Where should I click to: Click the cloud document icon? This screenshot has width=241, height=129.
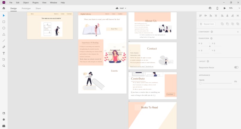pyautogui.click(x=117, y=8)
